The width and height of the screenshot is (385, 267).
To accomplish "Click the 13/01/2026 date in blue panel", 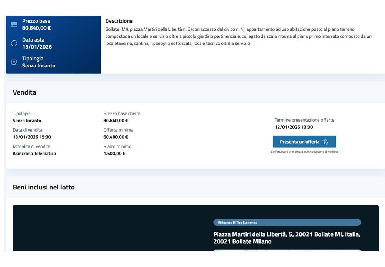I will click(x=37, y=47).
